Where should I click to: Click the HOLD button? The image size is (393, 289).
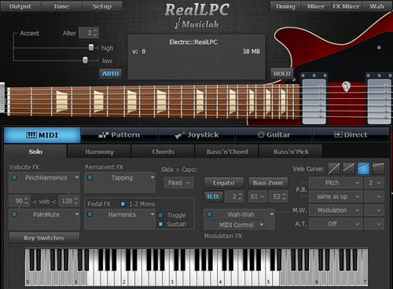coord(282,74)
